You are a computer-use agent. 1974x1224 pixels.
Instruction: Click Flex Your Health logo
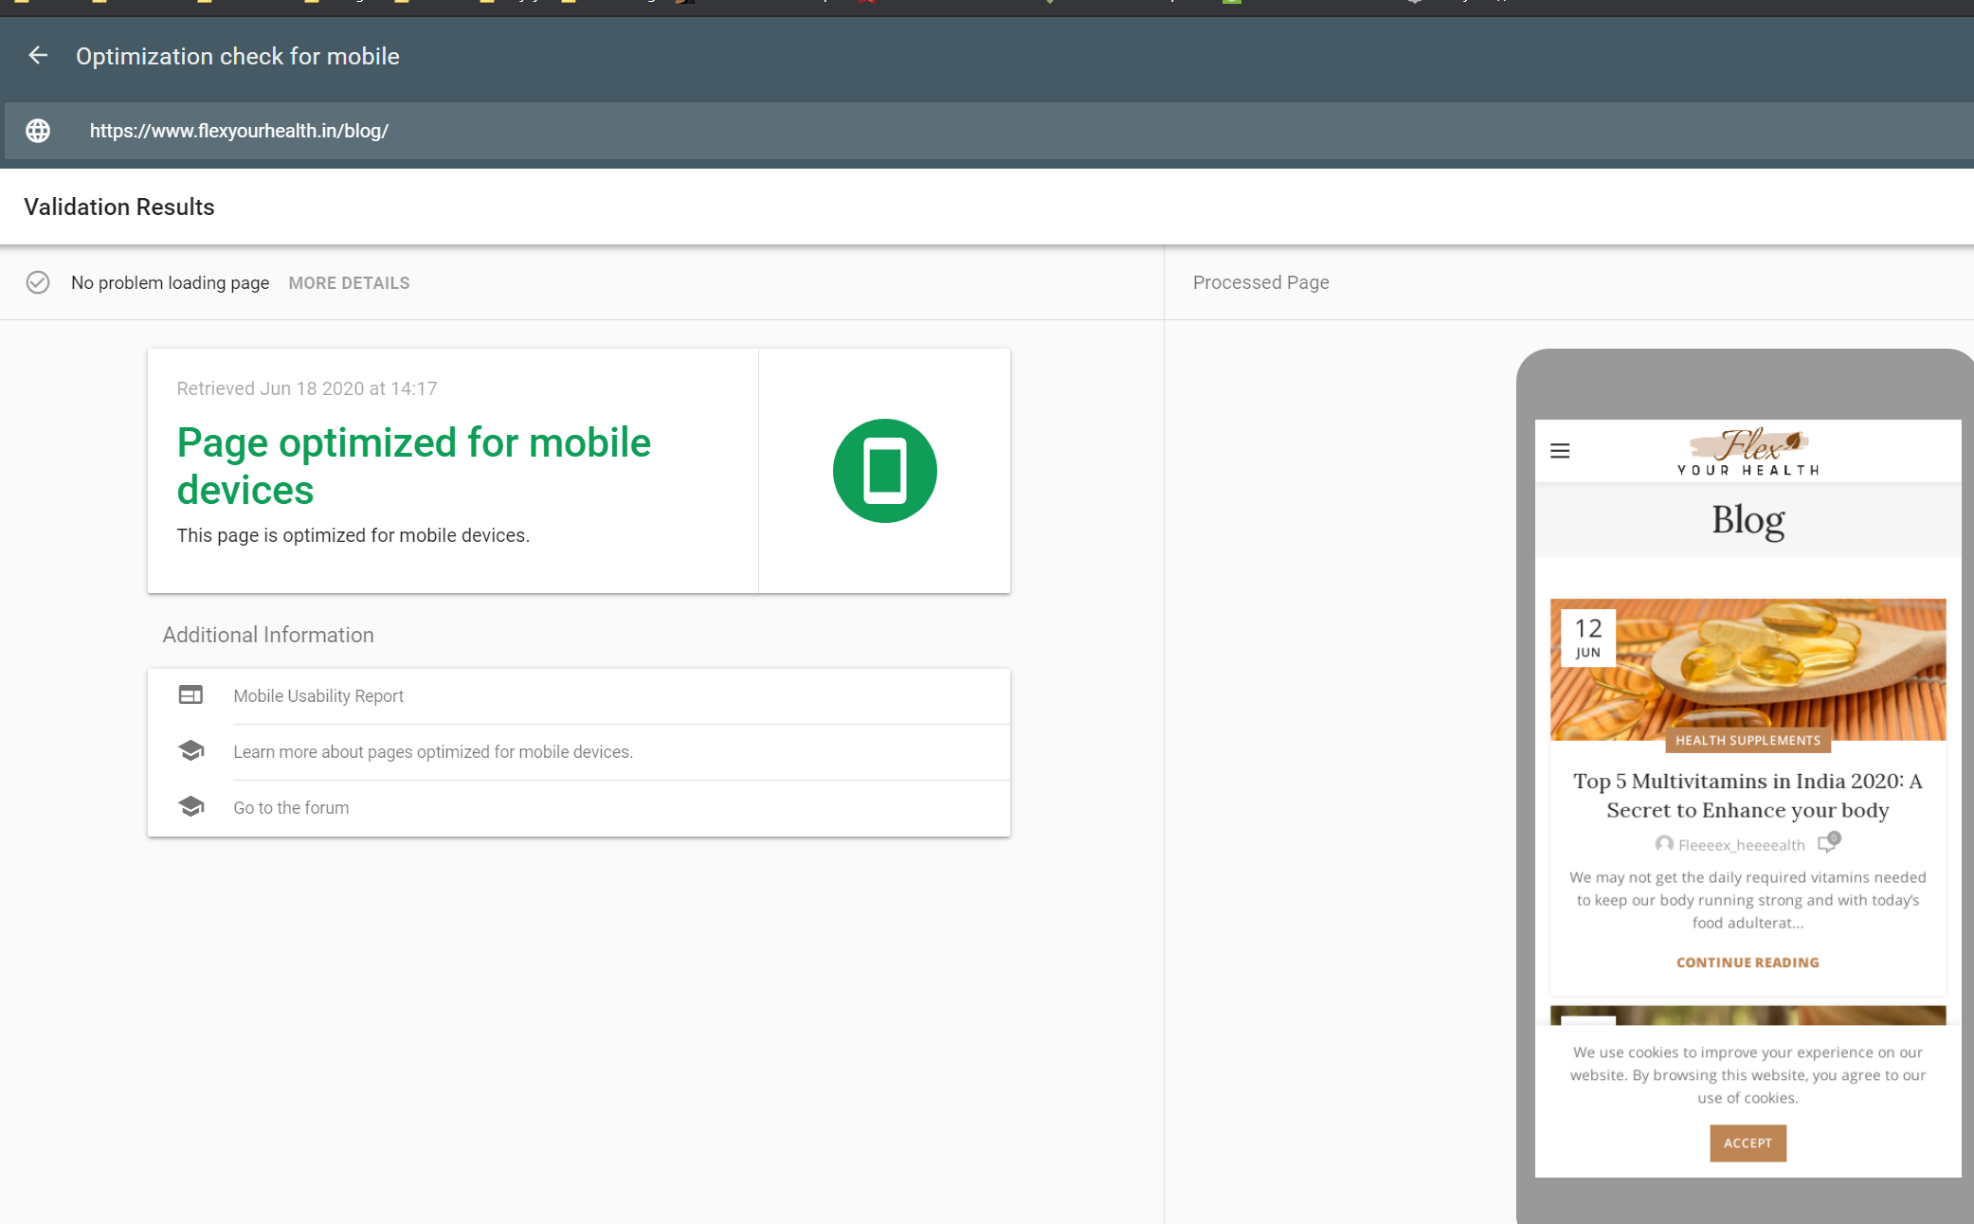(1748, 451)
